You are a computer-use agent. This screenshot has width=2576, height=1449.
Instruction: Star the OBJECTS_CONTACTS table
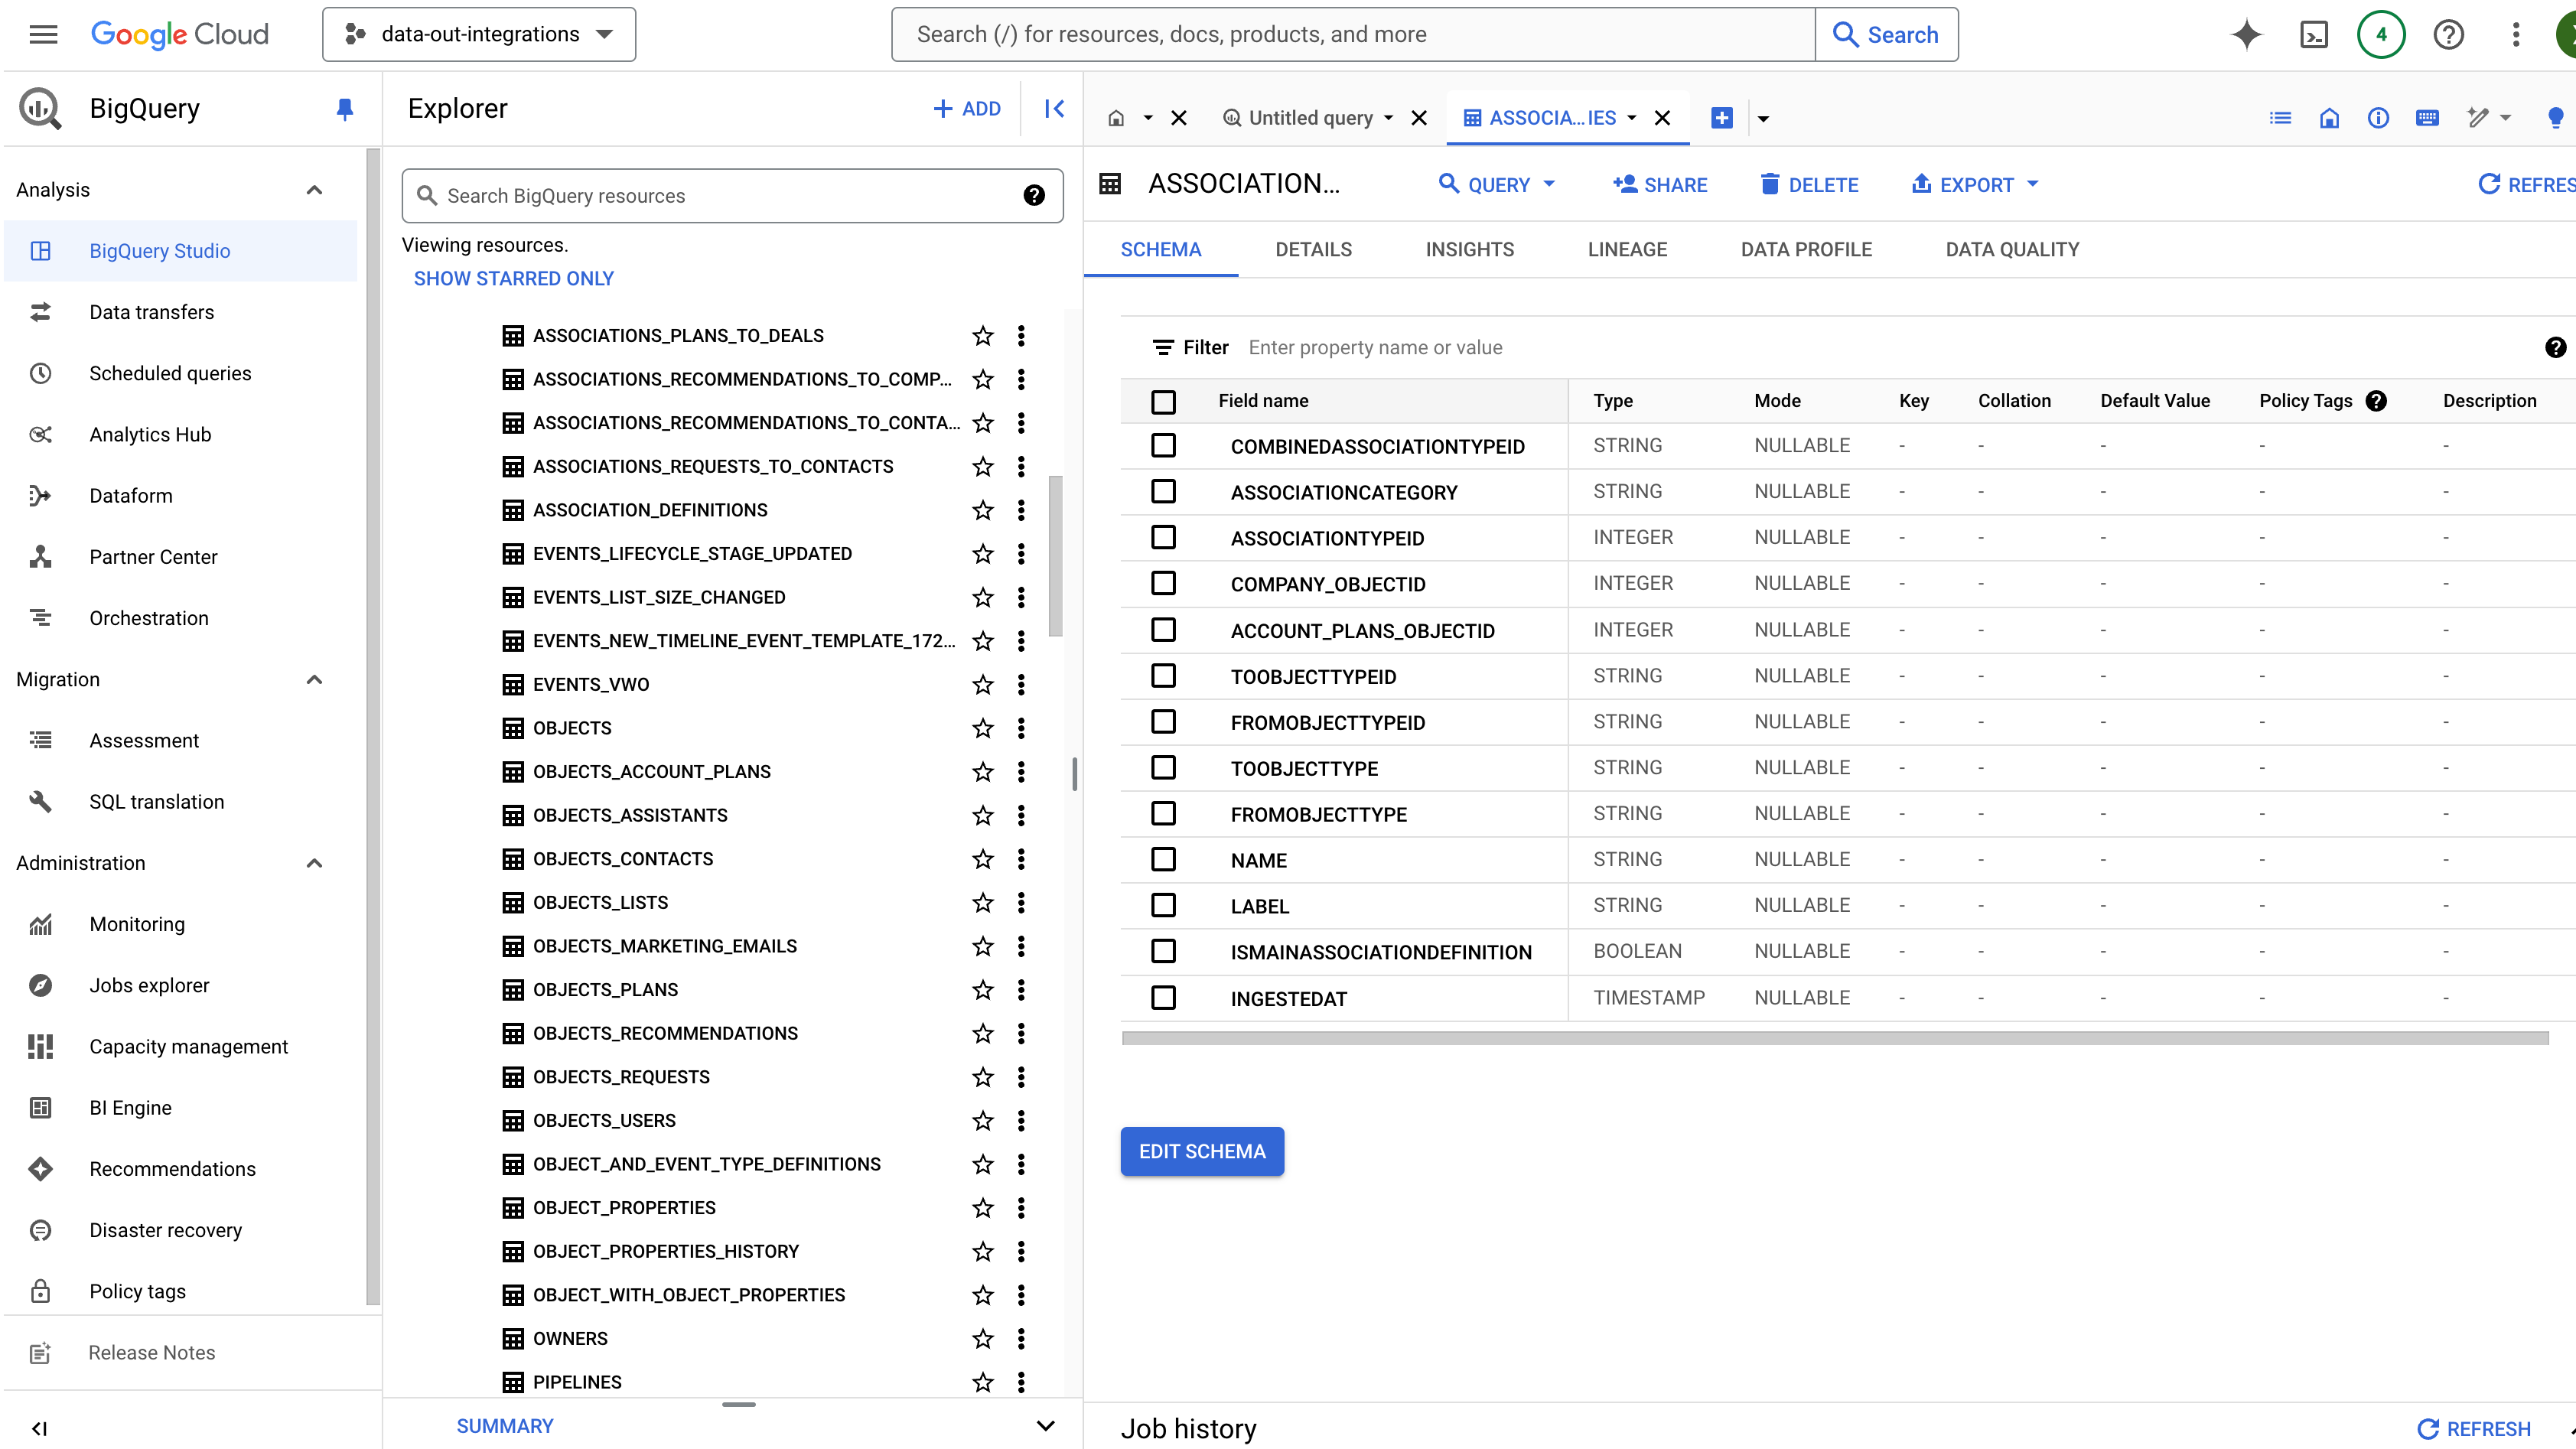pyautogui.click(x=983, y=859)
